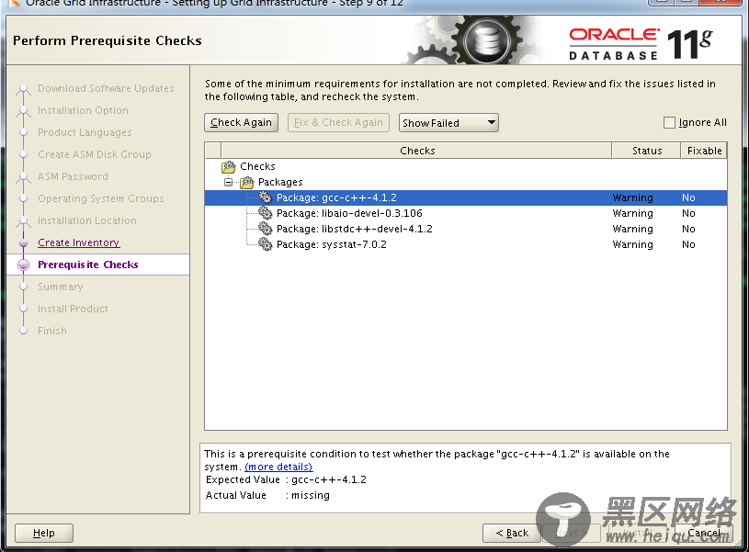
Task: Click the gear icon for gcc-c++-4.1.2
Action: tap(265, 197)
